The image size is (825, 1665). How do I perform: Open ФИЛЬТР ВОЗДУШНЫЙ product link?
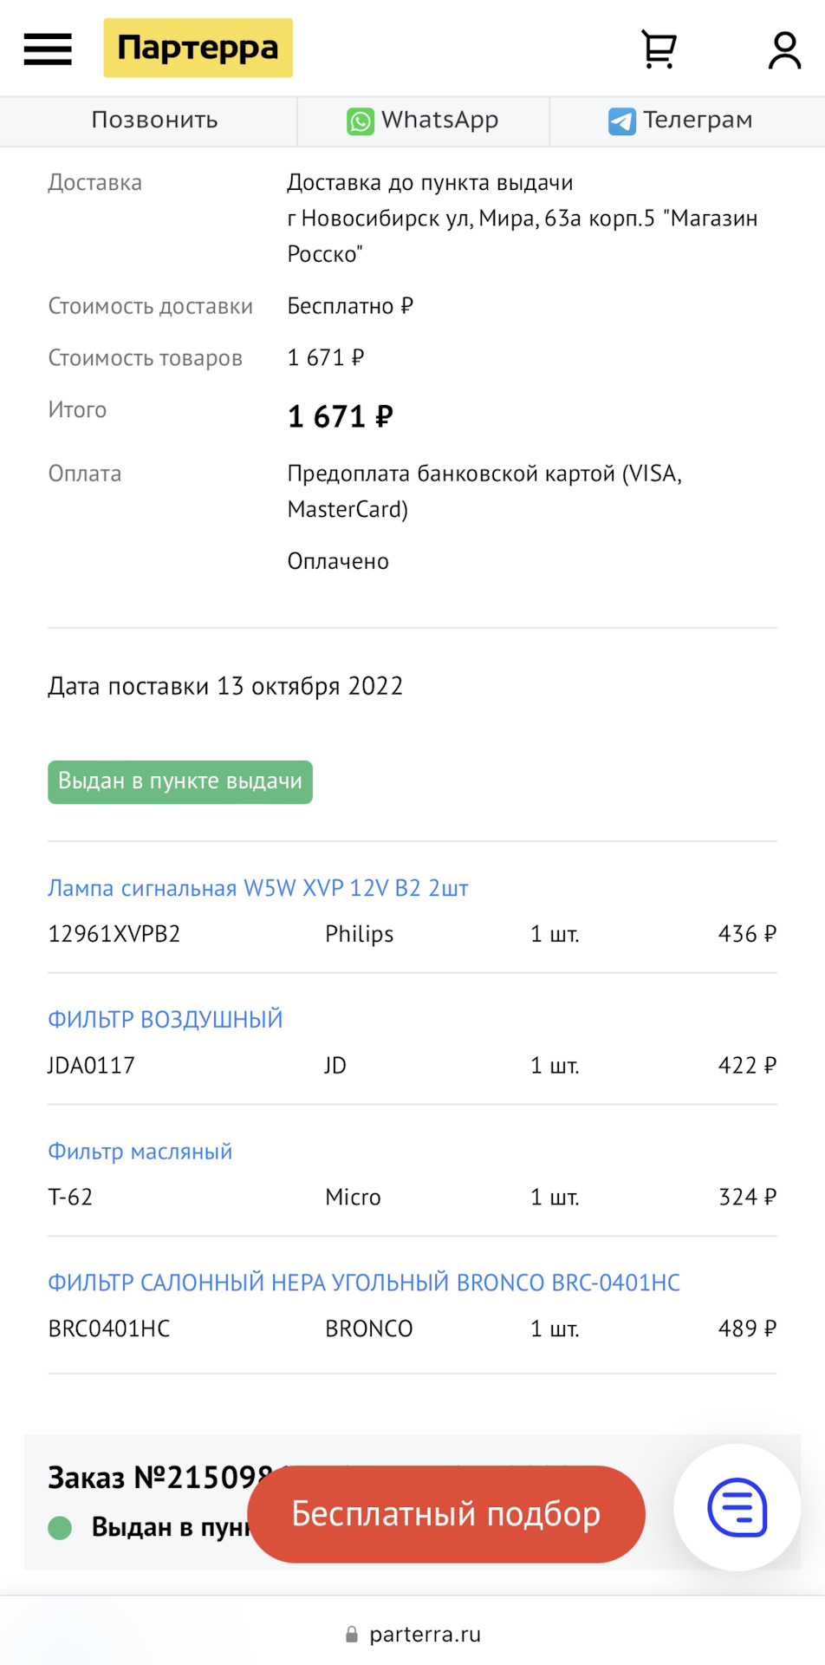click(x=165, y=1020)
